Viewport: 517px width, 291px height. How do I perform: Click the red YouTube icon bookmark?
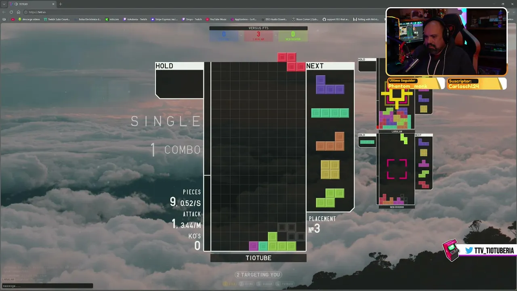13,19
